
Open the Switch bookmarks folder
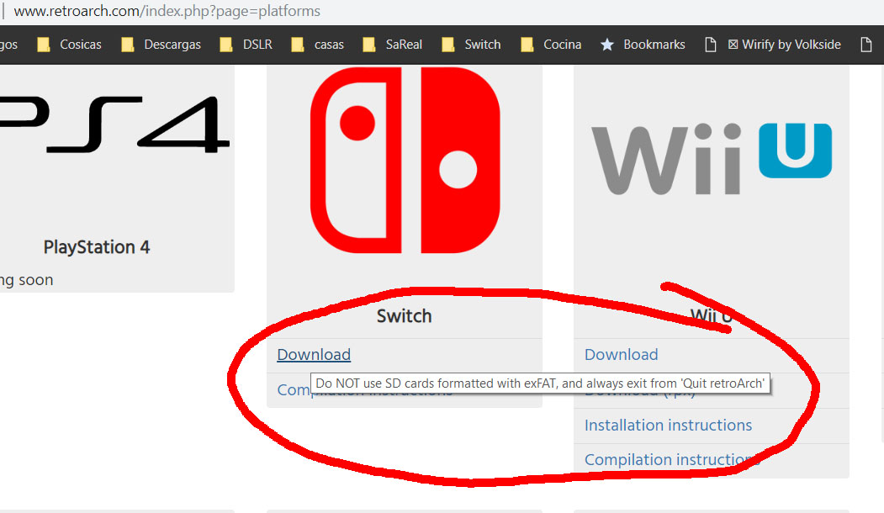[471, 45]
